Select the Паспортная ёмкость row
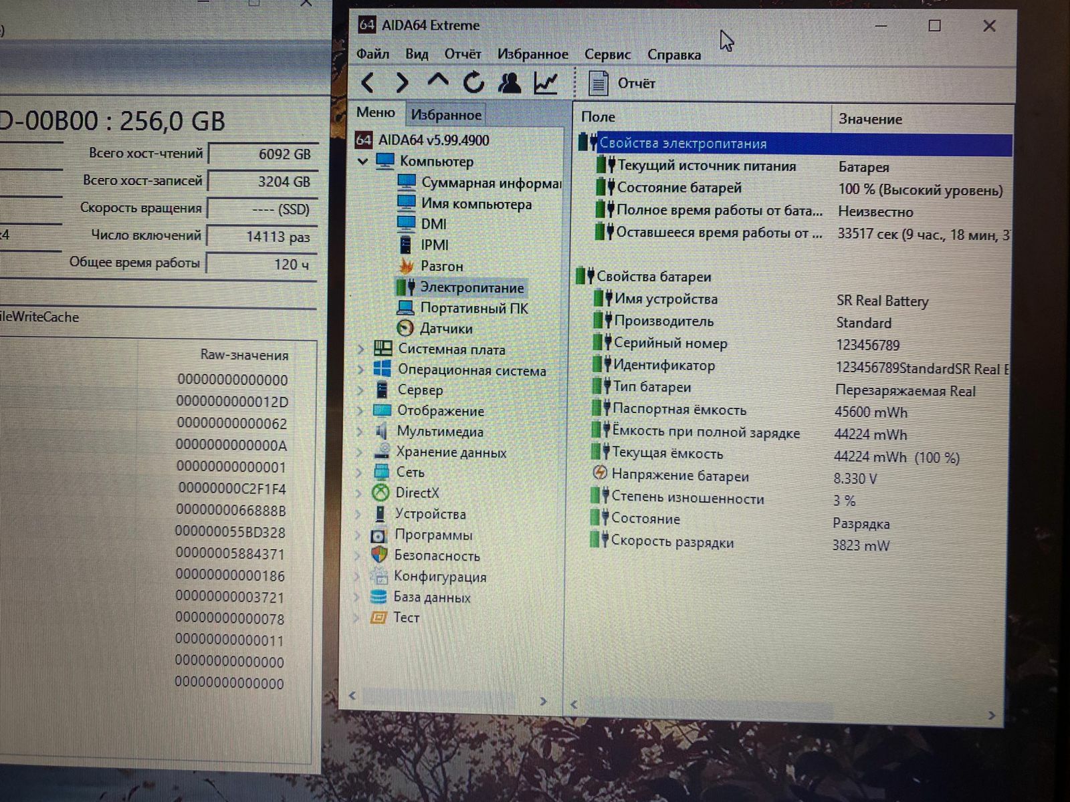Screen dimensions: 1070x802 [800, 410]
